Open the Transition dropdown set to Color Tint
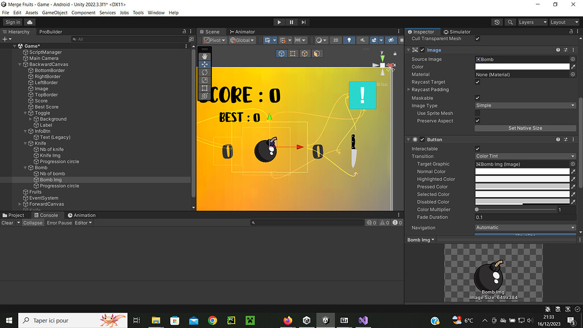Screen dimensions: 583x328 [x=524, y=156]
